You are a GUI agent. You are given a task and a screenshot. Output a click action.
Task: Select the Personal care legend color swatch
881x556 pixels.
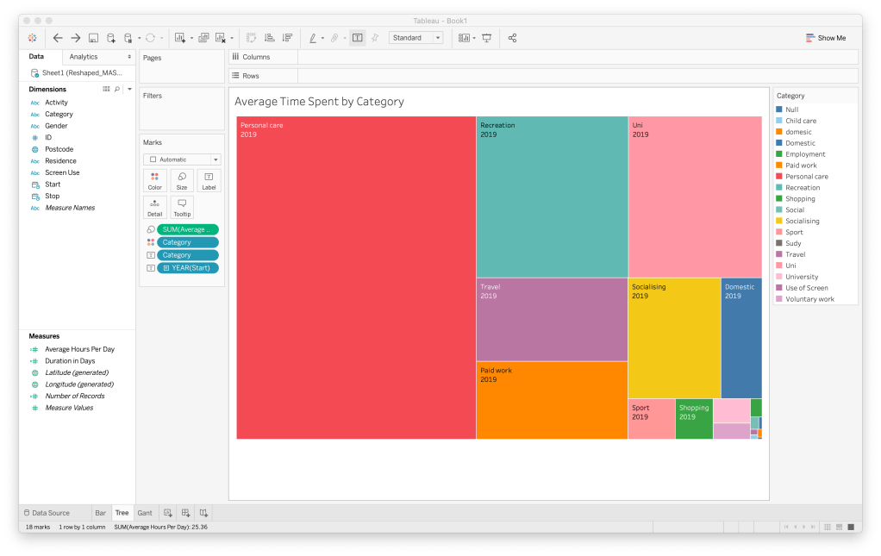pyautogui.click(x=779, y=177)
